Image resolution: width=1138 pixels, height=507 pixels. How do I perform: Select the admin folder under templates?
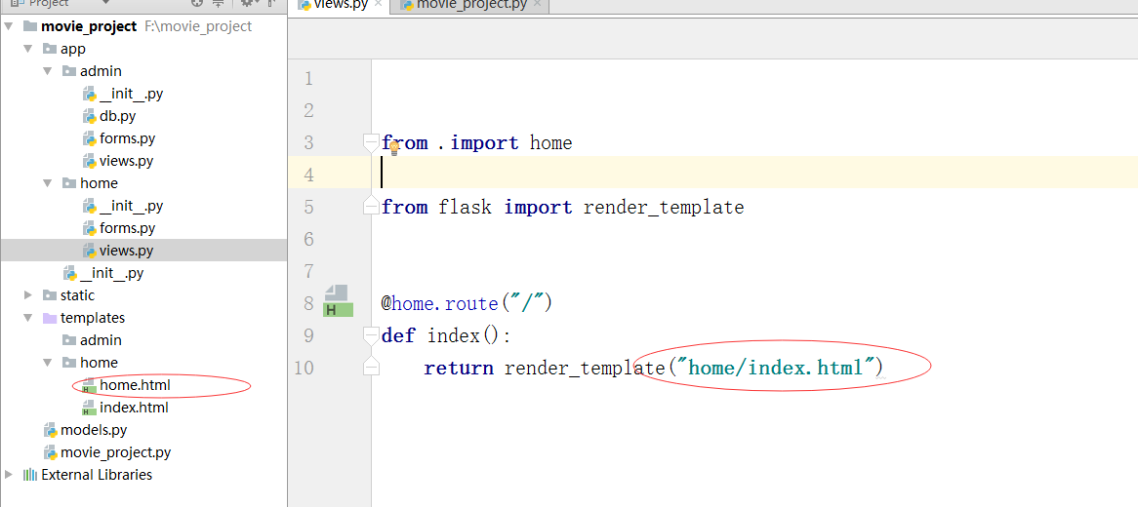tap(101, 340)
